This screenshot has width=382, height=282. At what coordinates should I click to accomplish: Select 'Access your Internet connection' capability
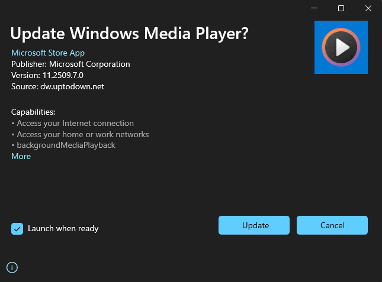(75, 123)
